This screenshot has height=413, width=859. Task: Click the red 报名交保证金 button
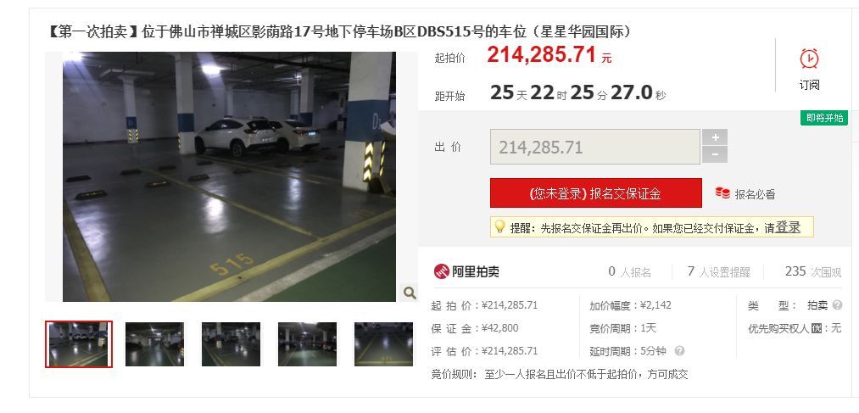(x=595, y=193)
